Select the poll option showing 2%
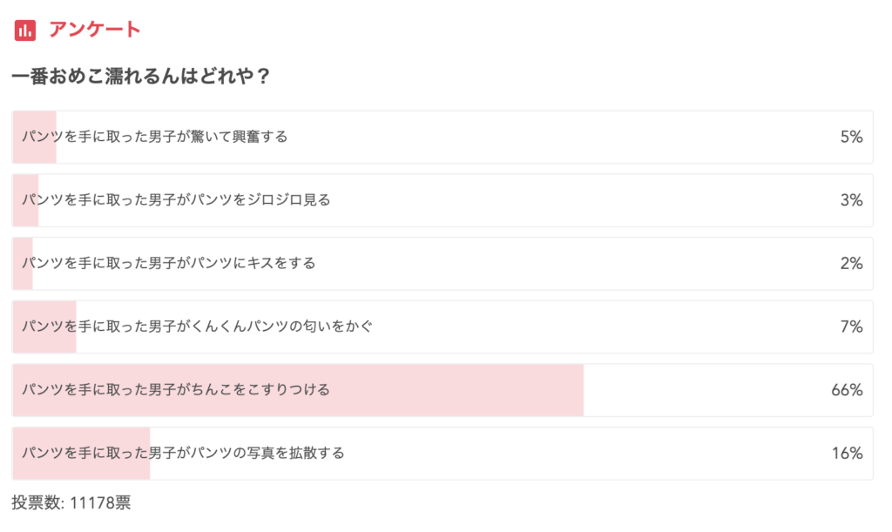892x532 pixels. (x=442, y=263)
